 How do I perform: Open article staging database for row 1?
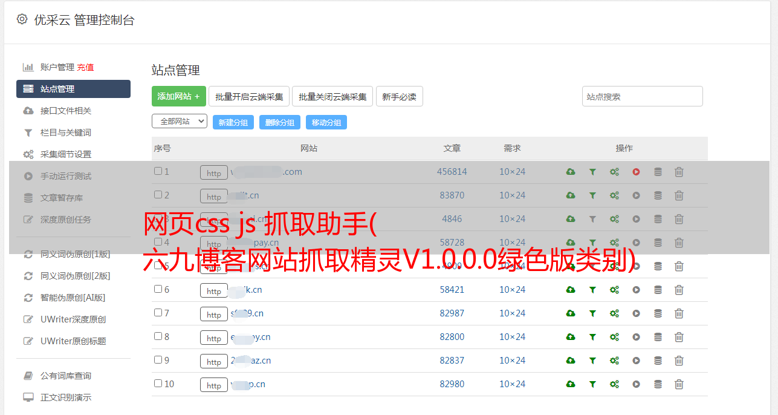tap(658, 172)
